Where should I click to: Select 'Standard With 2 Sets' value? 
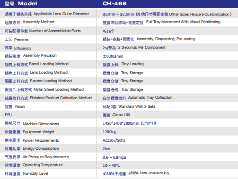click(x=137, y=106)
